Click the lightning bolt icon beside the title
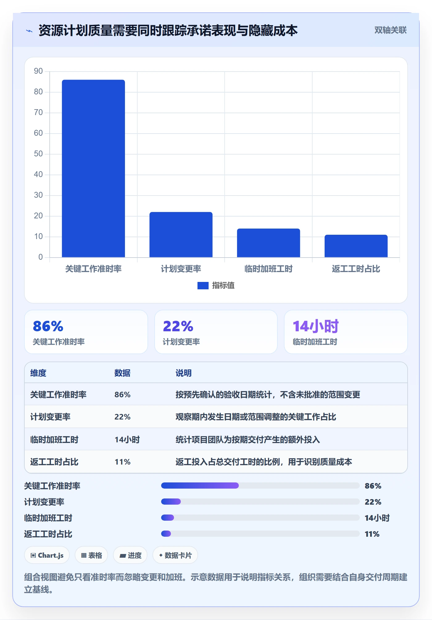 [x=29, y=31]
